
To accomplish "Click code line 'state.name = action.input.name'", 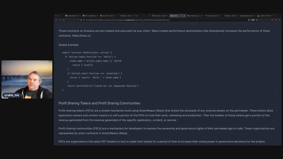I will point(96,61).
